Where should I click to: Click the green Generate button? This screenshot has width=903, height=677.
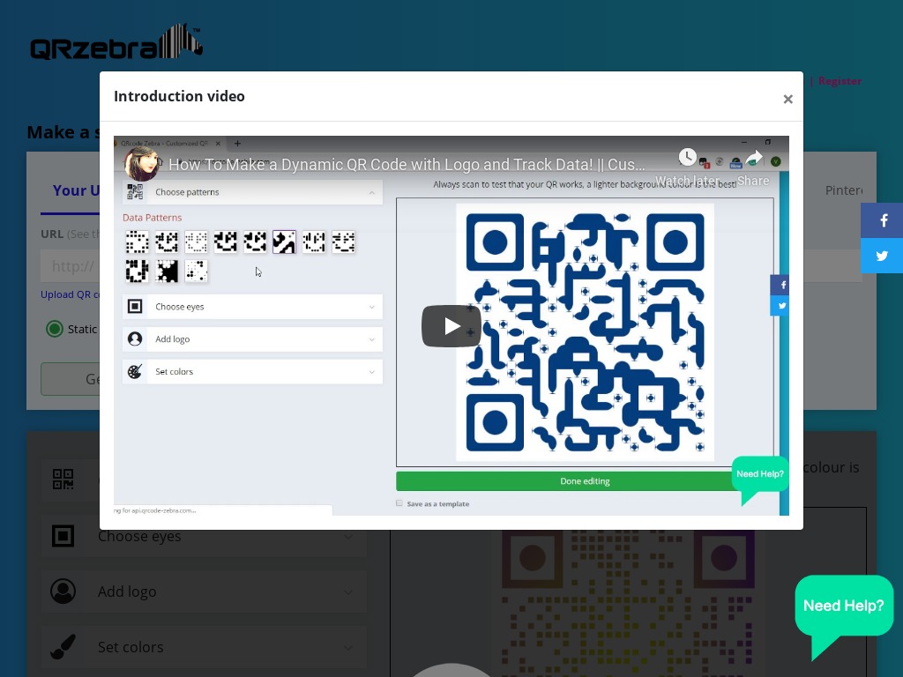click(71, 379)
